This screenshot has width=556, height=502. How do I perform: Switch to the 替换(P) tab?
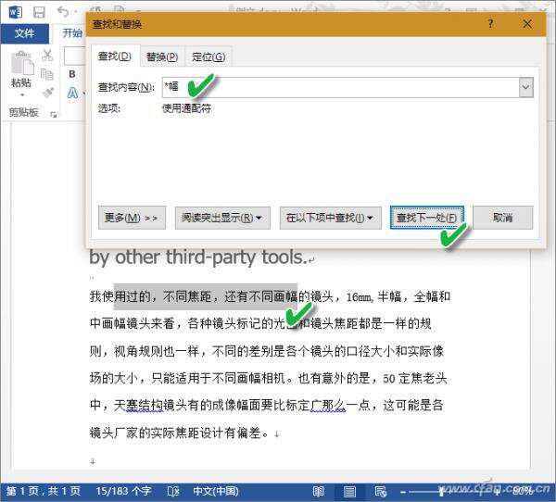pyautogui.click(x=162, y=56)
